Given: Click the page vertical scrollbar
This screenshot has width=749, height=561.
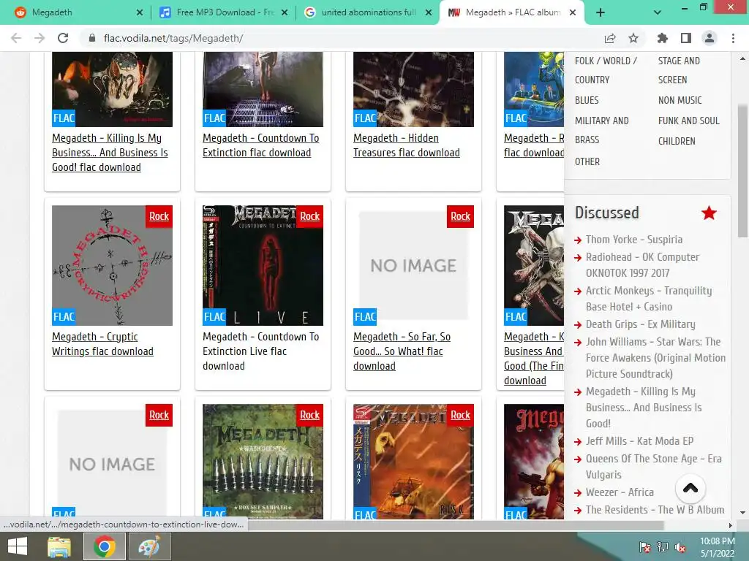Looking at the screenshot, I should [x=742, y=171].
